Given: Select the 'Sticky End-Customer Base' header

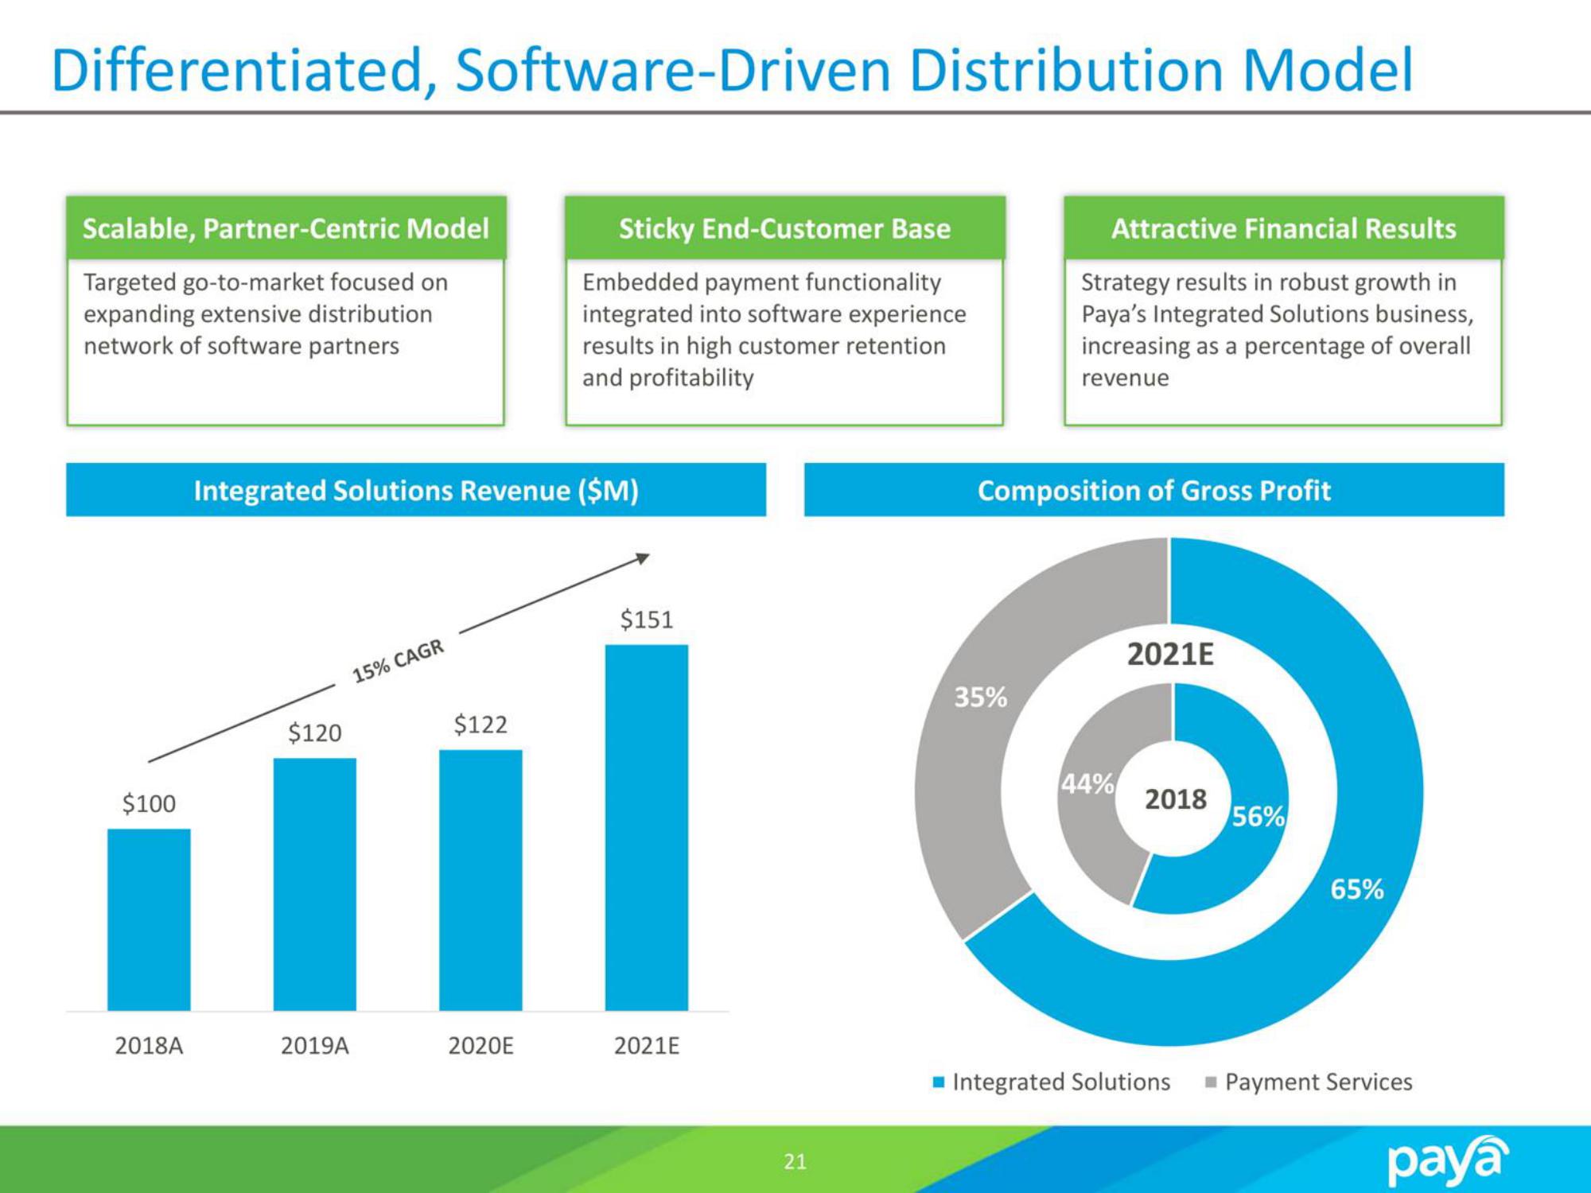Looking at the screenshot, I should click(784, 228).
